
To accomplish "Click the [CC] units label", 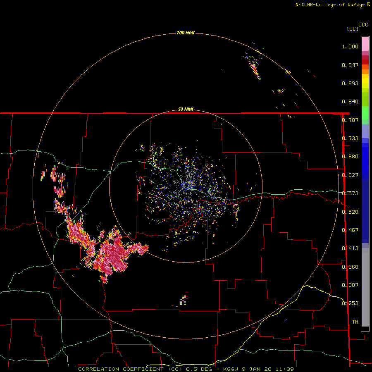I will click(353, 29).
